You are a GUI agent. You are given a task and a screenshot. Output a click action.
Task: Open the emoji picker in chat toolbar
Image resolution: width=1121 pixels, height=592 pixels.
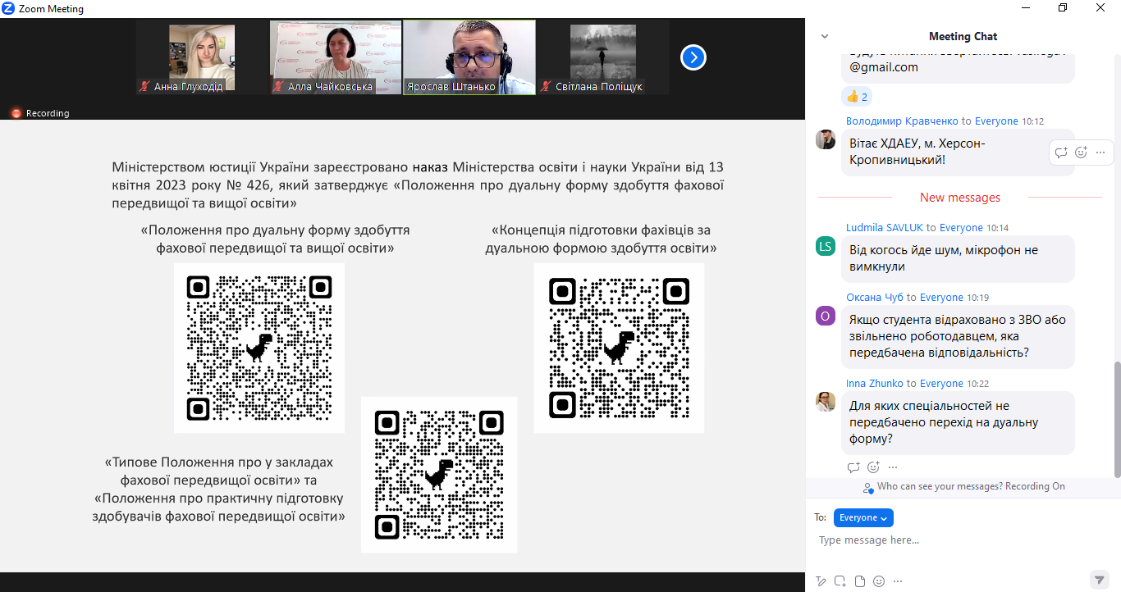pos(879,581)
